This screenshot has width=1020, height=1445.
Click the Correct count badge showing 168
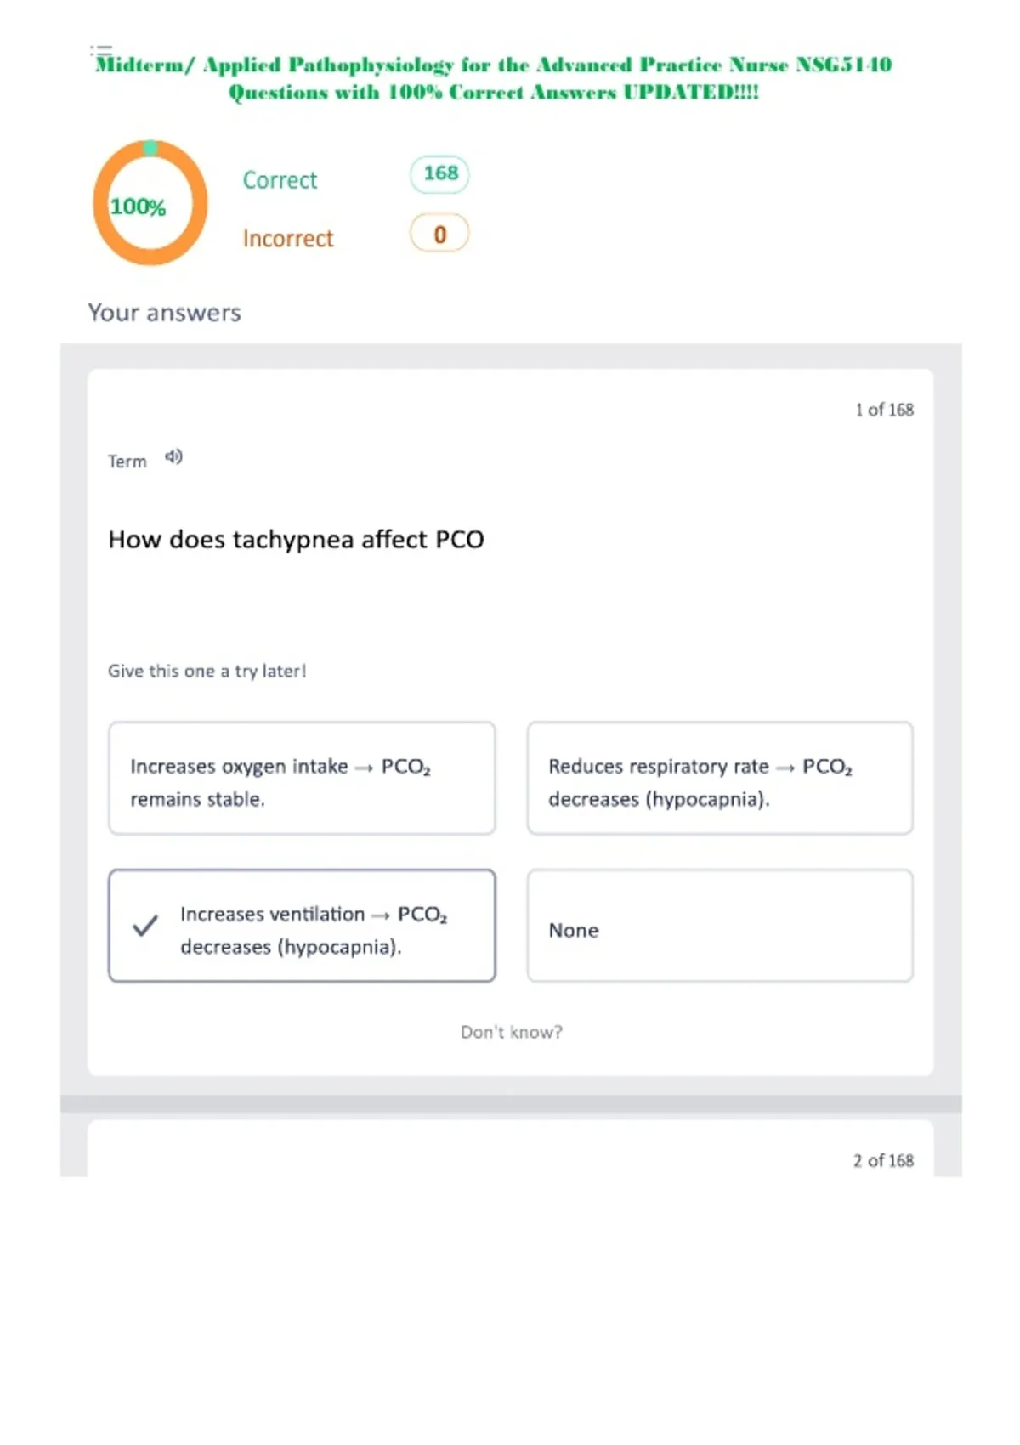pyautogui.click(x=439, y=174)
